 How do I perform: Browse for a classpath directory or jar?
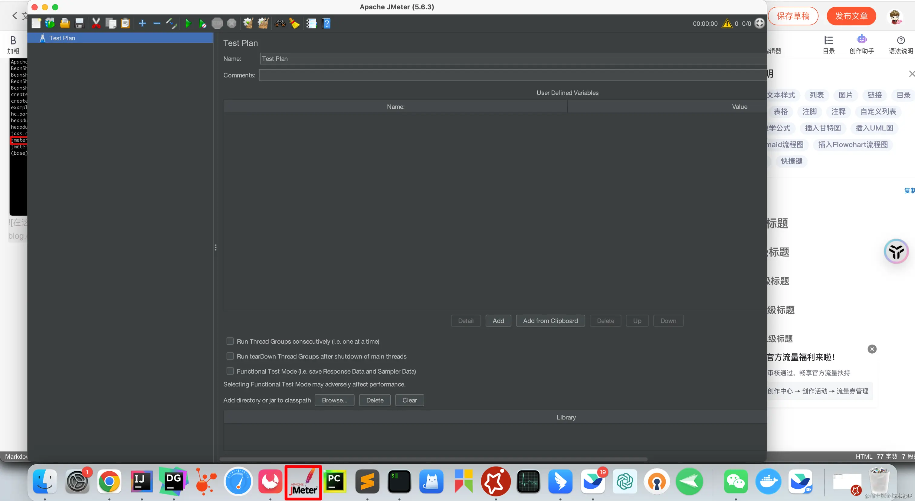point(334,400)
